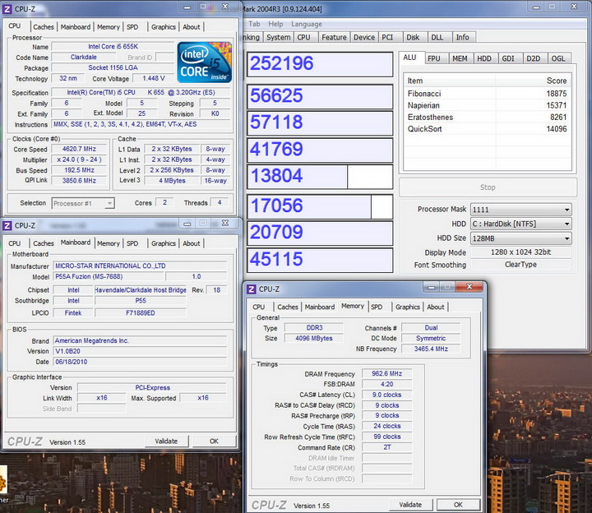This screenshot has height=513, width=592.
Task: Open the Language menu in benchmark window
Action: point(307,24)
